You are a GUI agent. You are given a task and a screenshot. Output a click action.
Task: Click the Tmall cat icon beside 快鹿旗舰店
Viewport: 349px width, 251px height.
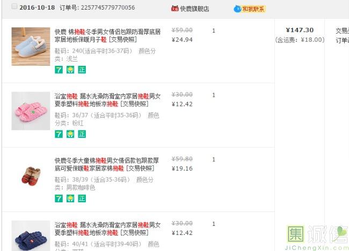[174, 9]
